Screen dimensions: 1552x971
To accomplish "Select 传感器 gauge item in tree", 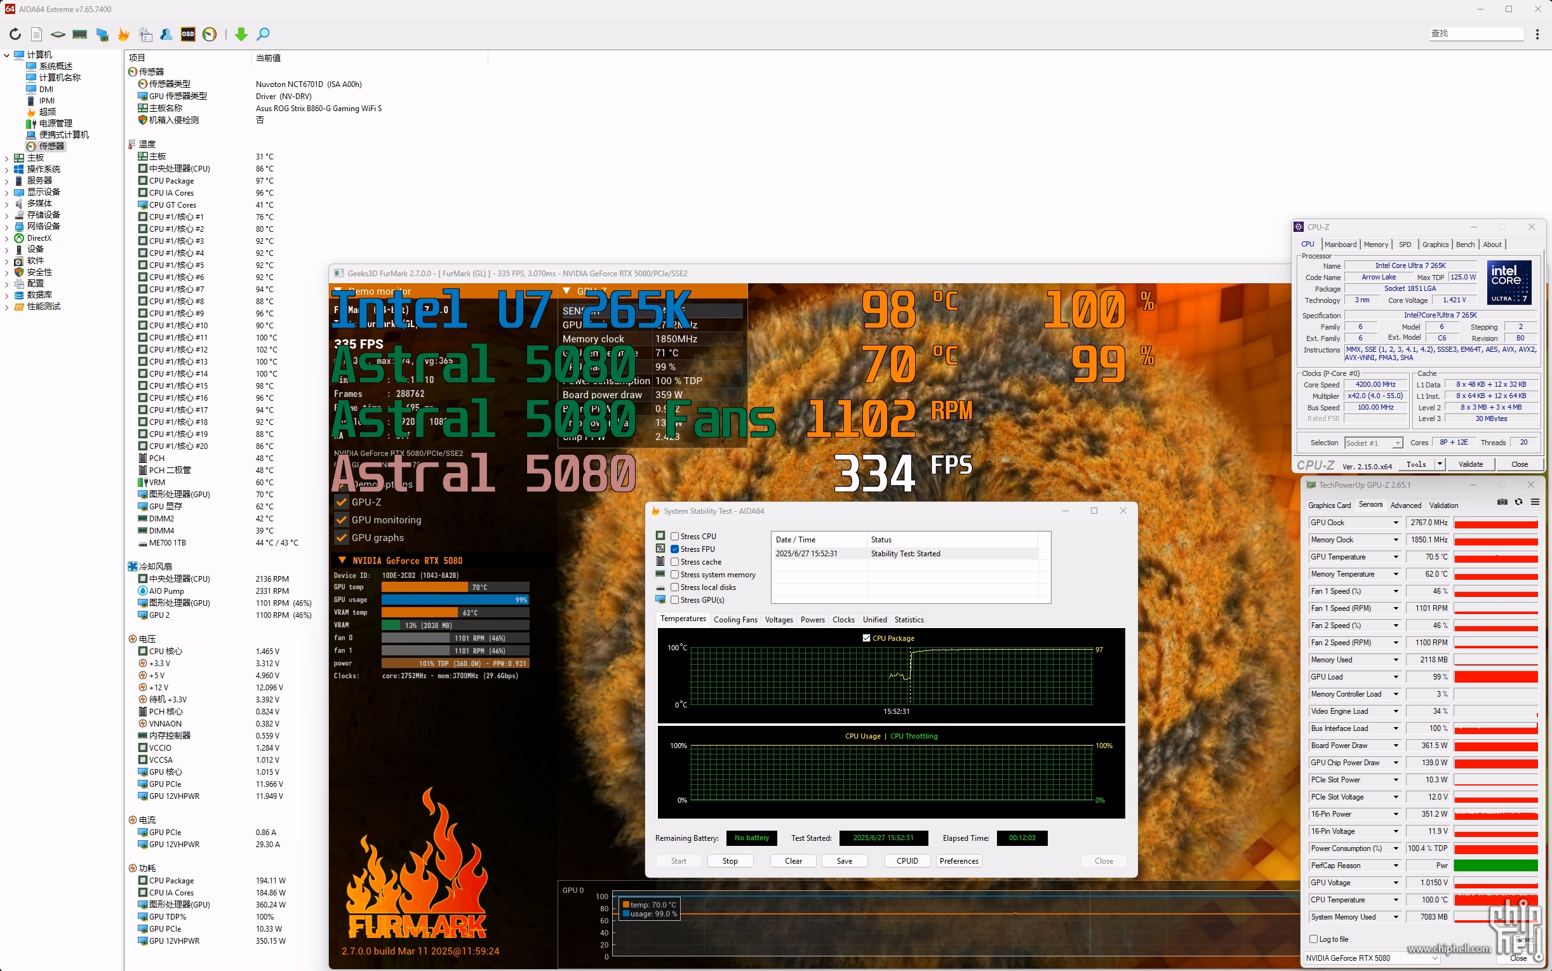I will coord(46,146).
